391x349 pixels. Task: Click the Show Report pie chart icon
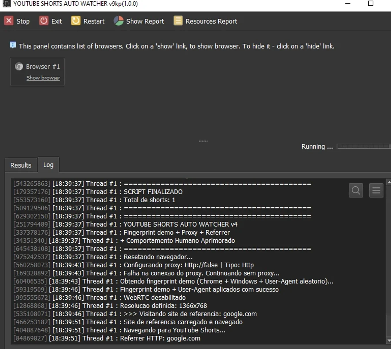[119, 21]
